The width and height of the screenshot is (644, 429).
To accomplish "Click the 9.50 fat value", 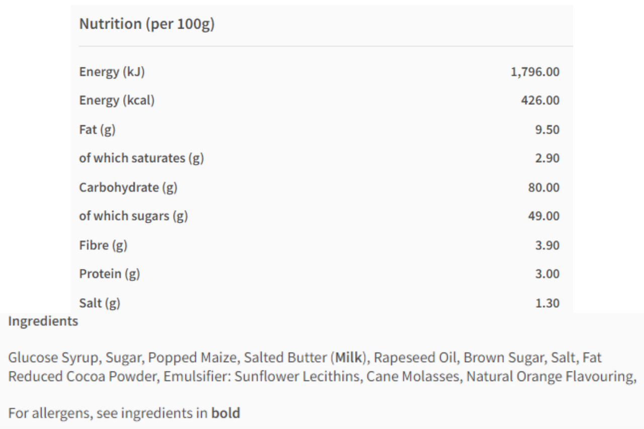I will (x=547, y=130).
